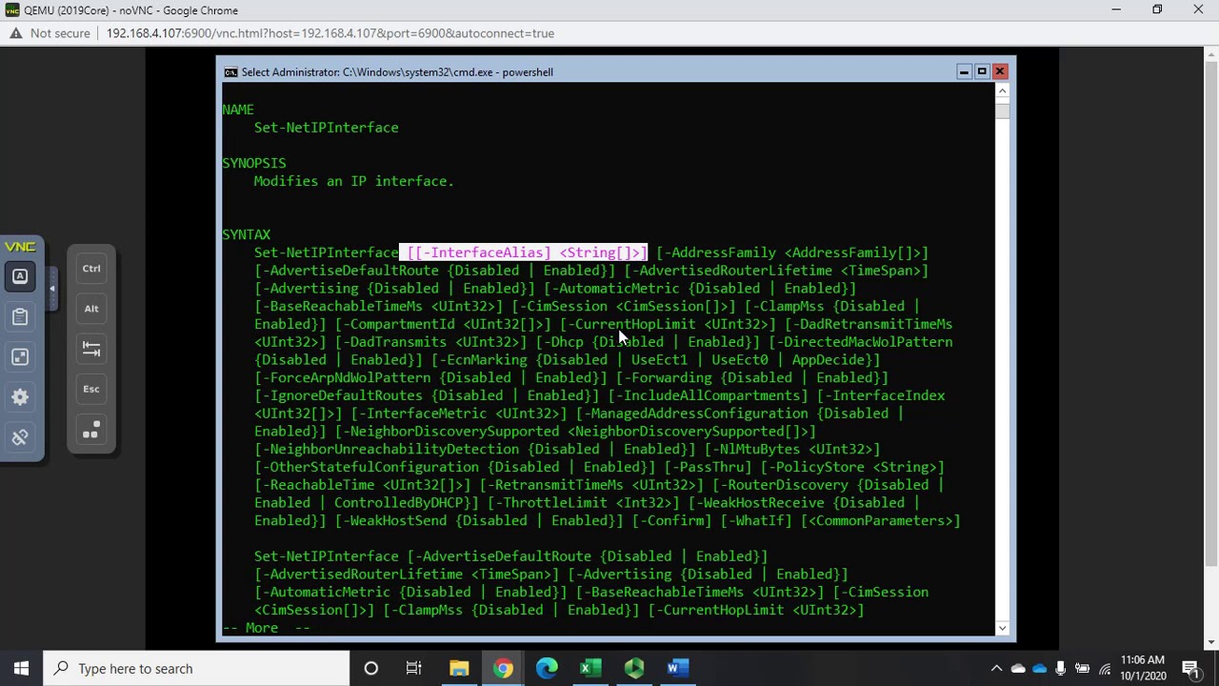Image resolution: width=1219 pixels, height=686 pixels.
Task: Close the cmd.exe PowerShell window
Action: tap(1000, 71)
